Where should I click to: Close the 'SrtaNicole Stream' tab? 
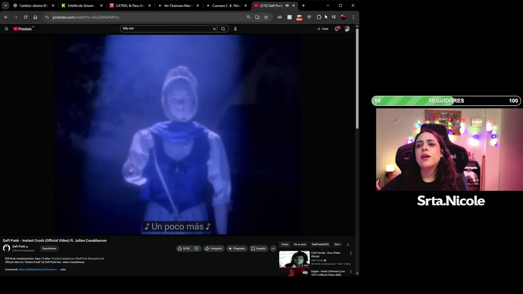pyautogui.click(x=101, y=6)
